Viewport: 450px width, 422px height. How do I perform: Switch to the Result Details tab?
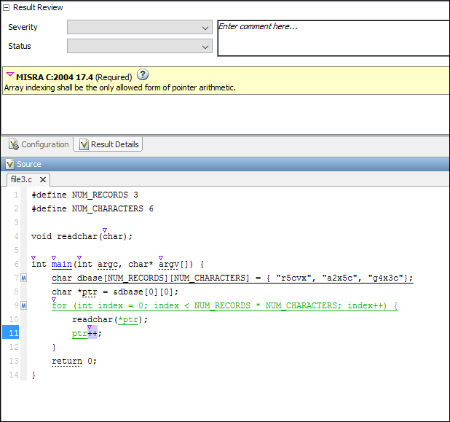[108, 144]
